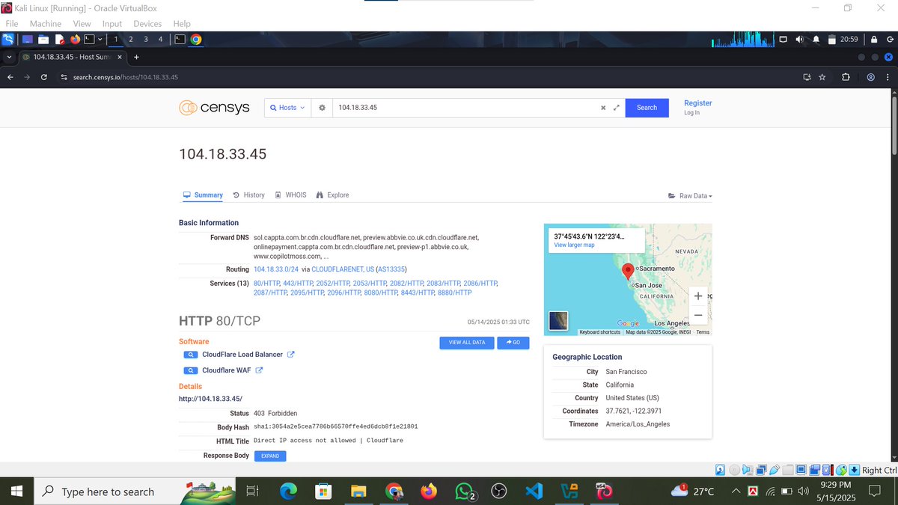
Task: Open Chrome profile avatar
Action: click(x=871, y=77)
